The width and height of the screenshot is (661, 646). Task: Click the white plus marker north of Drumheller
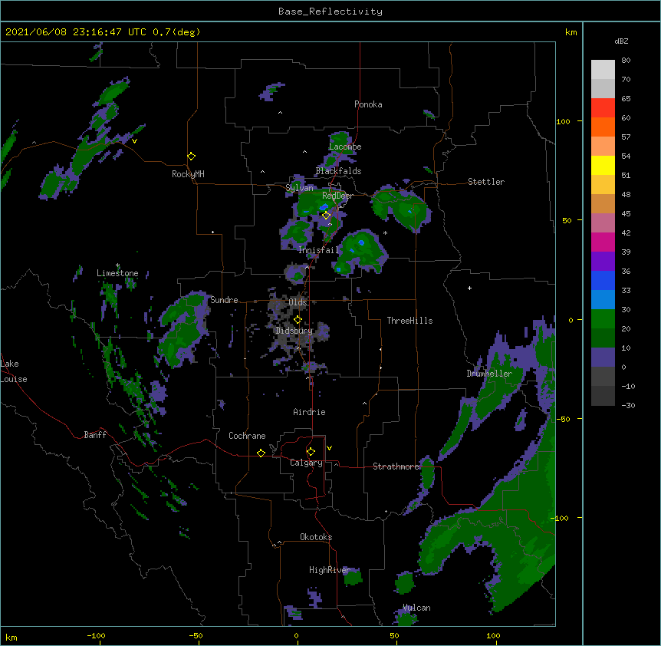(x=469, y=288)
